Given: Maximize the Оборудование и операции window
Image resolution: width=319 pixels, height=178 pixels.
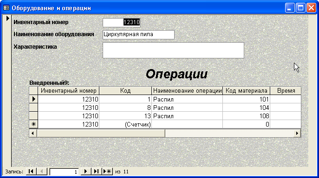Looking at the screenshot, I should [x=300, y=8].
